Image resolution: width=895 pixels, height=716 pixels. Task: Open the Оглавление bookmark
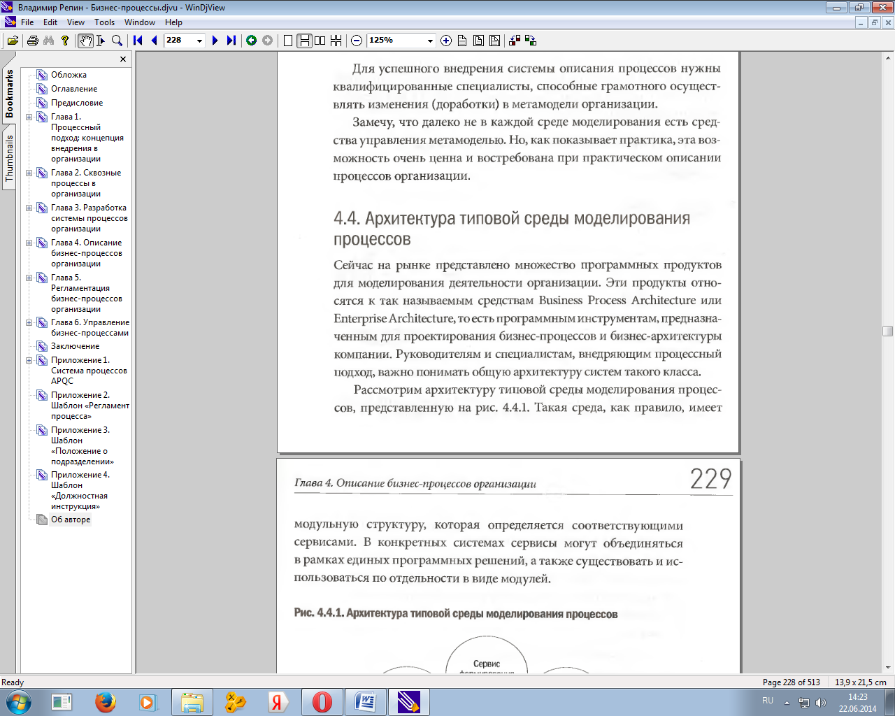tap(74, 89)
